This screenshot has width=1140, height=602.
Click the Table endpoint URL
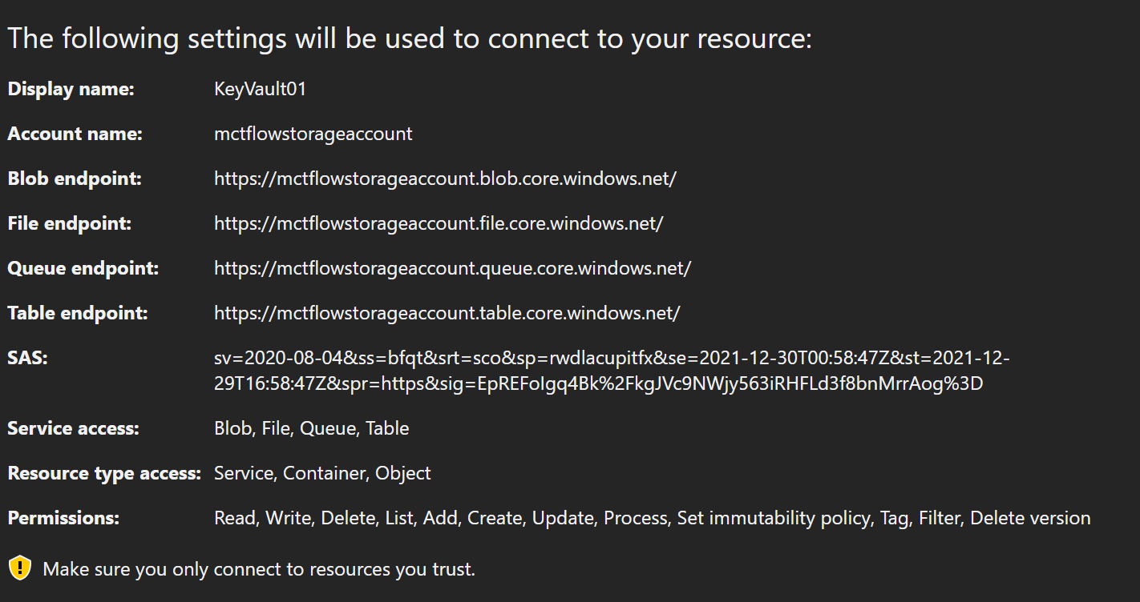(x=447, y=313)
